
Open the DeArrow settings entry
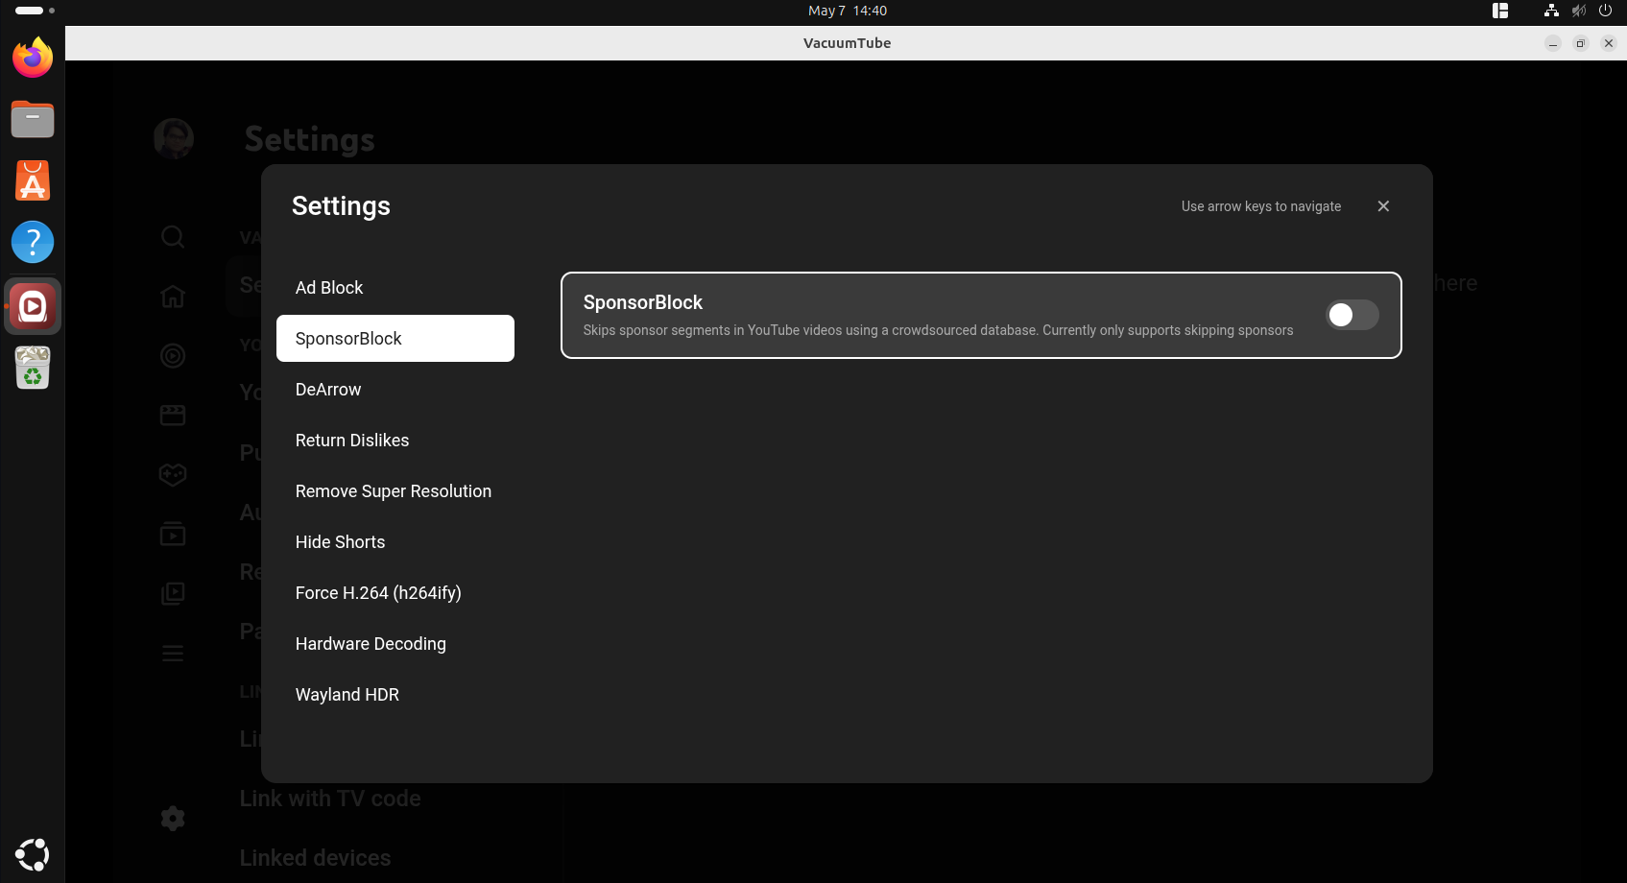point(395,390)
